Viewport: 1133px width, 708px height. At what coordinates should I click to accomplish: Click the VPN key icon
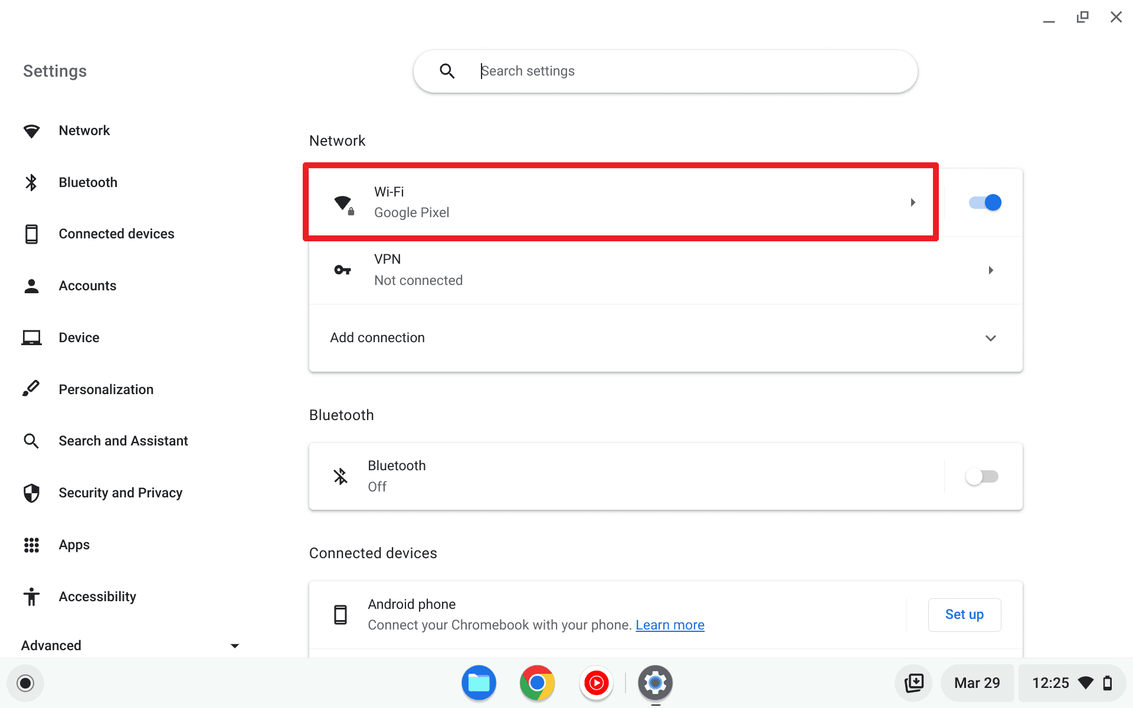click(x=342, y=270)
